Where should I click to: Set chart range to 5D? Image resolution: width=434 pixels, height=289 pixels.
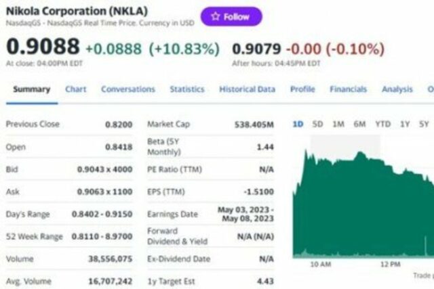point(317,124)
